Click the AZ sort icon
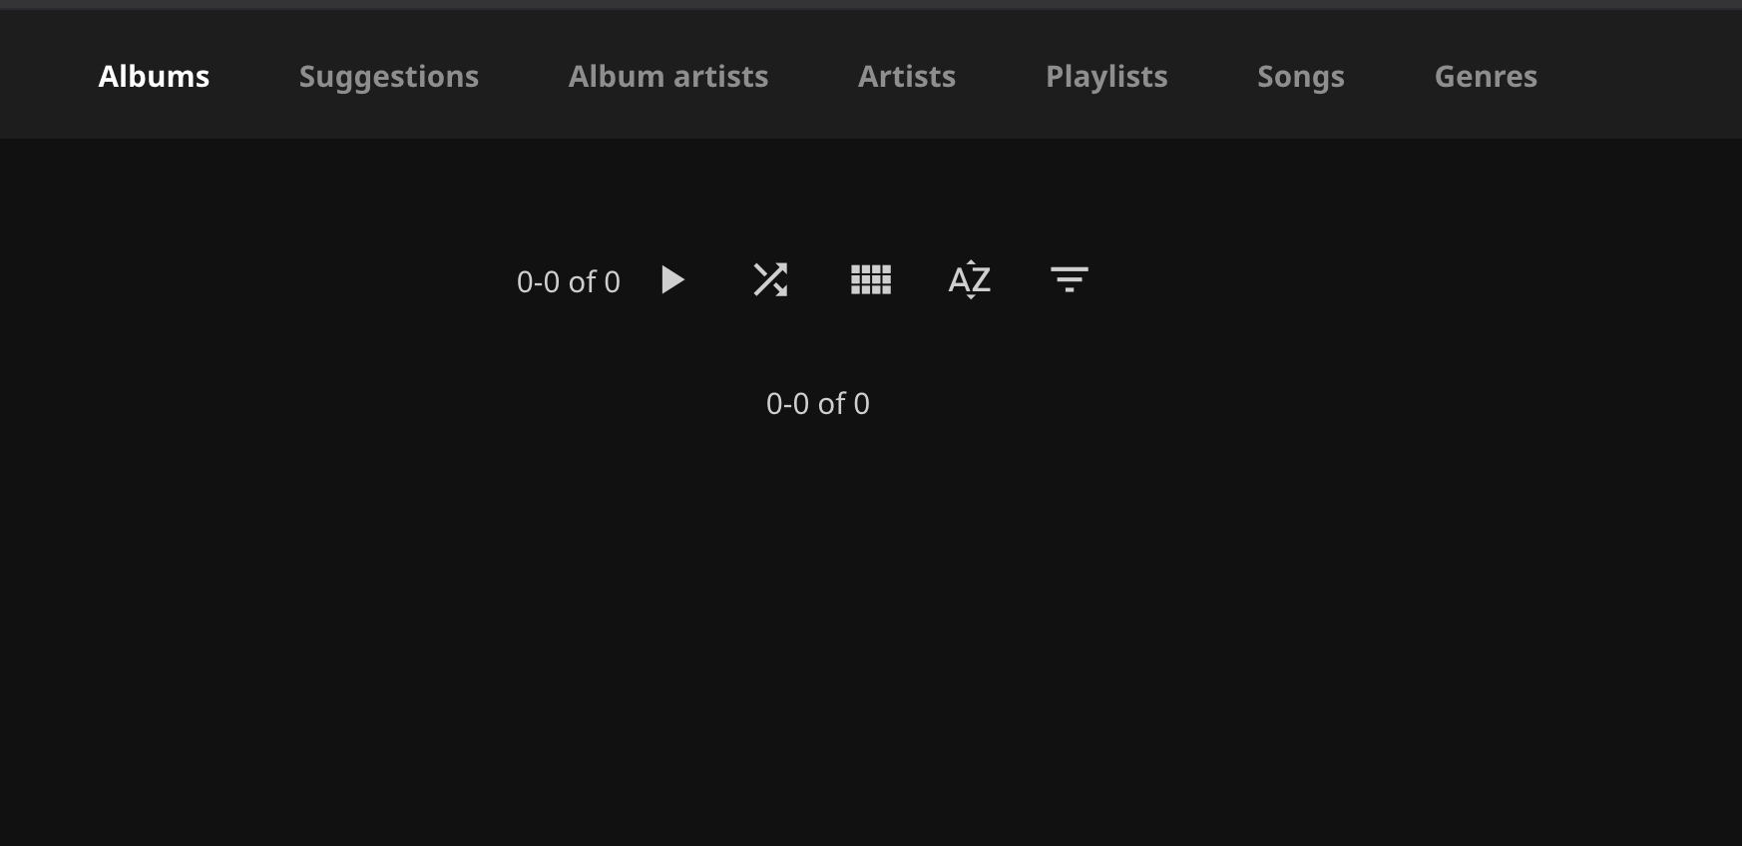The image size is (1742, 846). pos(970,280)
